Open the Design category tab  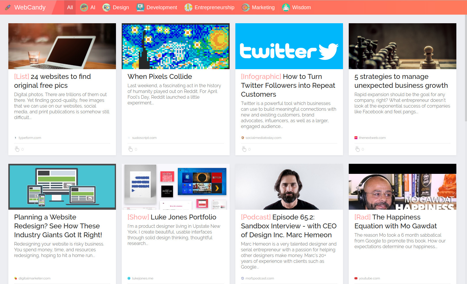tap(116, 7)
